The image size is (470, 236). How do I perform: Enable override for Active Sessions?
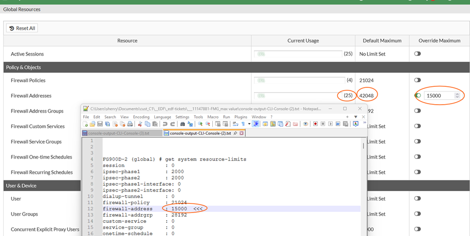[x=417, y=54]
